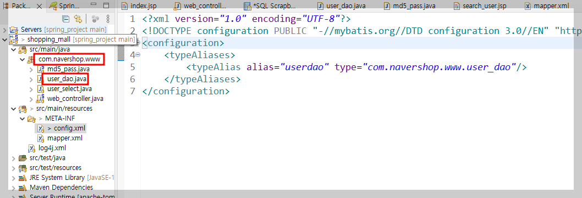Expand the src/test/java folder
Image resolution: width=582 pixels, height=198 pixels.
coord(14,158)
